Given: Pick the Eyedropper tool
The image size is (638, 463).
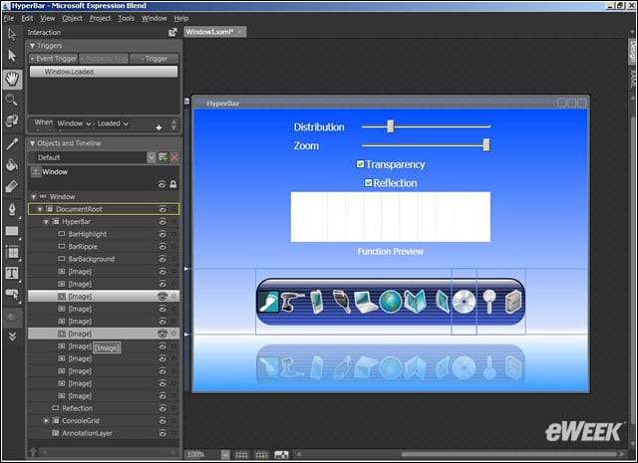Looking at the screenshot, I should (11, 143).
